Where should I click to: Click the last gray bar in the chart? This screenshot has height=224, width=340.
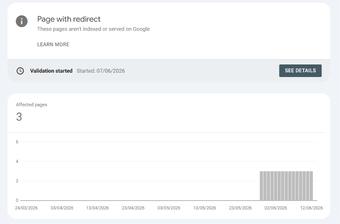(311, 186)
